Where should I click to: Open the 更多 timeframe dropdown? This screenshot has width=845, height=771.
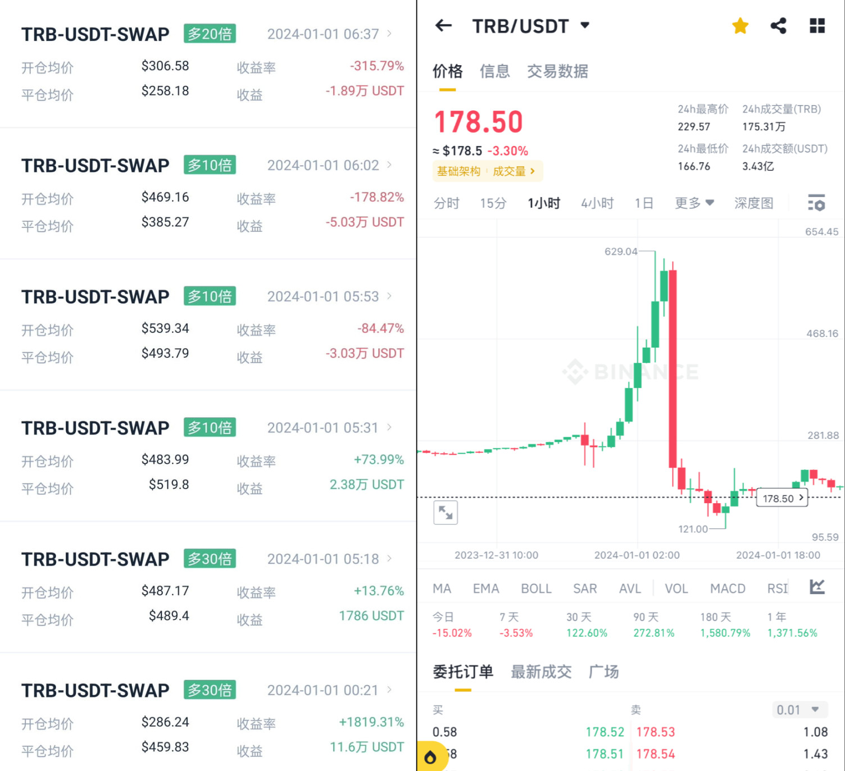pos(694,203)
